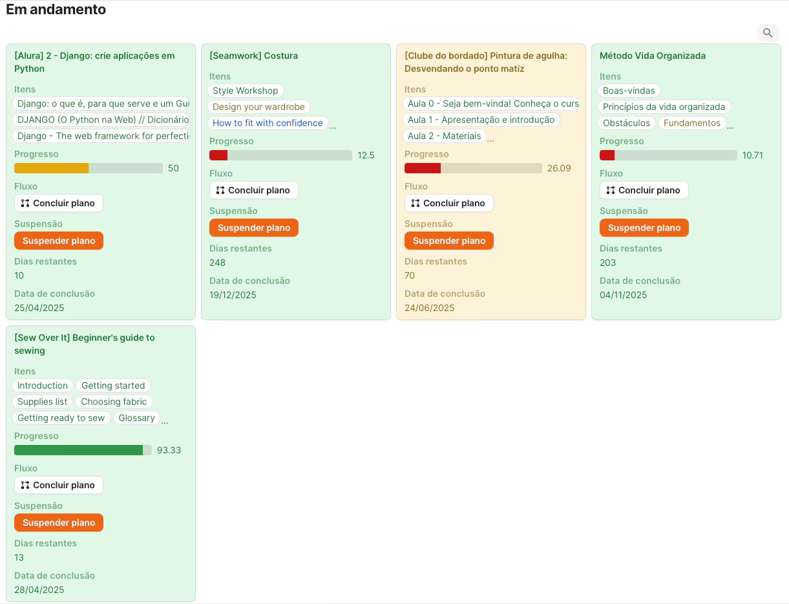Select the DJANGO (O Python na Web) tag
The image size is (789, 604).
tap(101, 120)
